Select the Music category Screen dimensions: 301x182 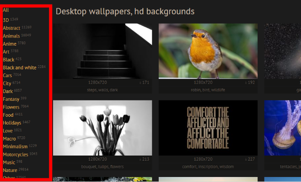pos(9,162)
